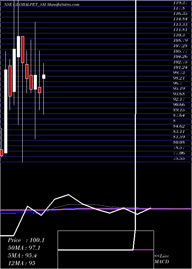Click the Price : 100.1 readout
The image size is (192, 269).
coord(26,240)
